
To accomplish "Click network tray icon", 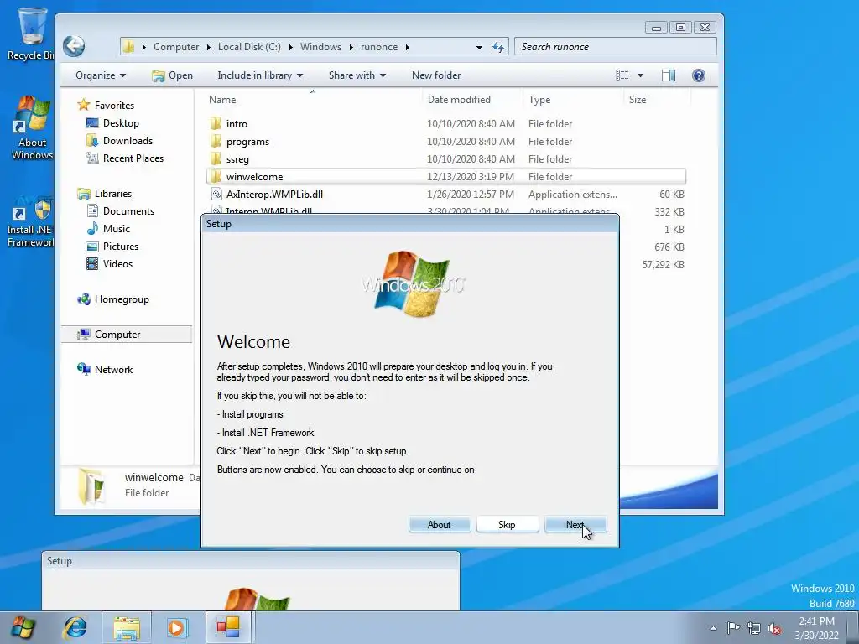I will [x=754, y=628].
